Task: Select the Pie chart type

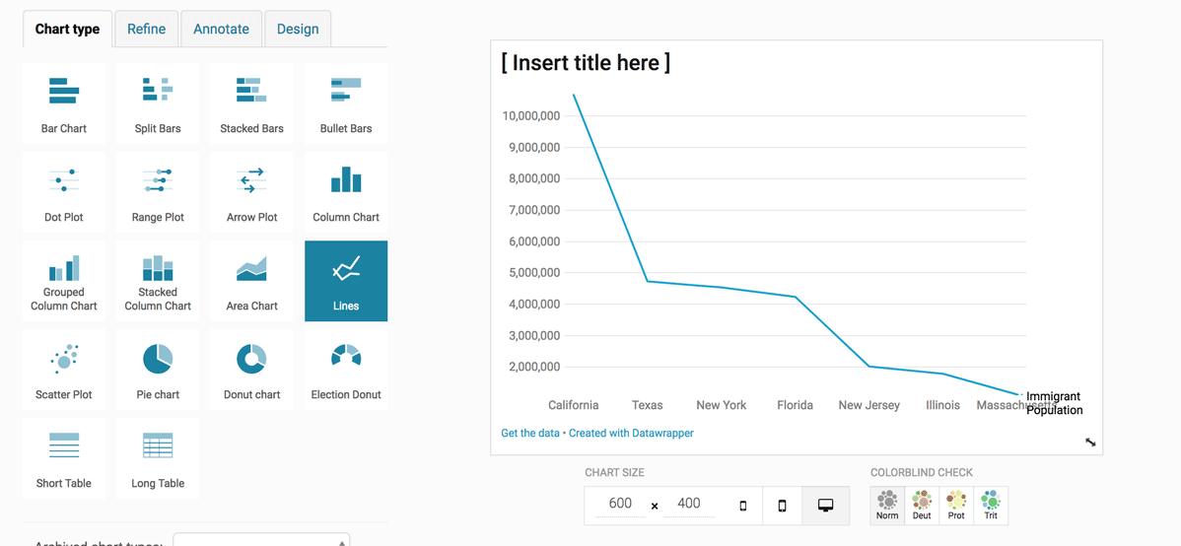Action: [158, 370]
